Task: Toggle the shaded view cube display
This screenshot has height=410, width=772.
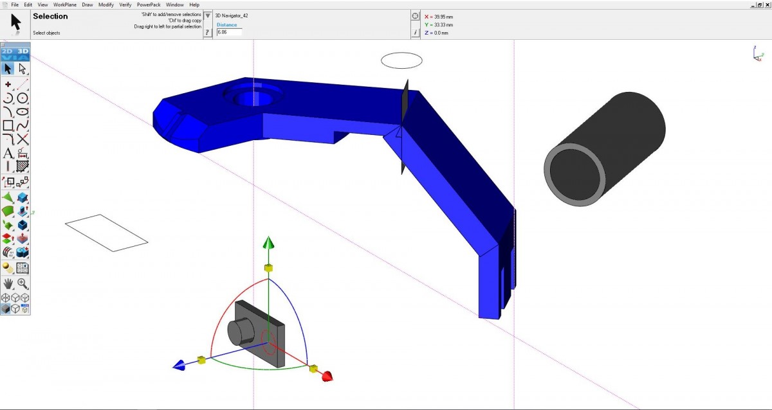Action: [6, 309]
